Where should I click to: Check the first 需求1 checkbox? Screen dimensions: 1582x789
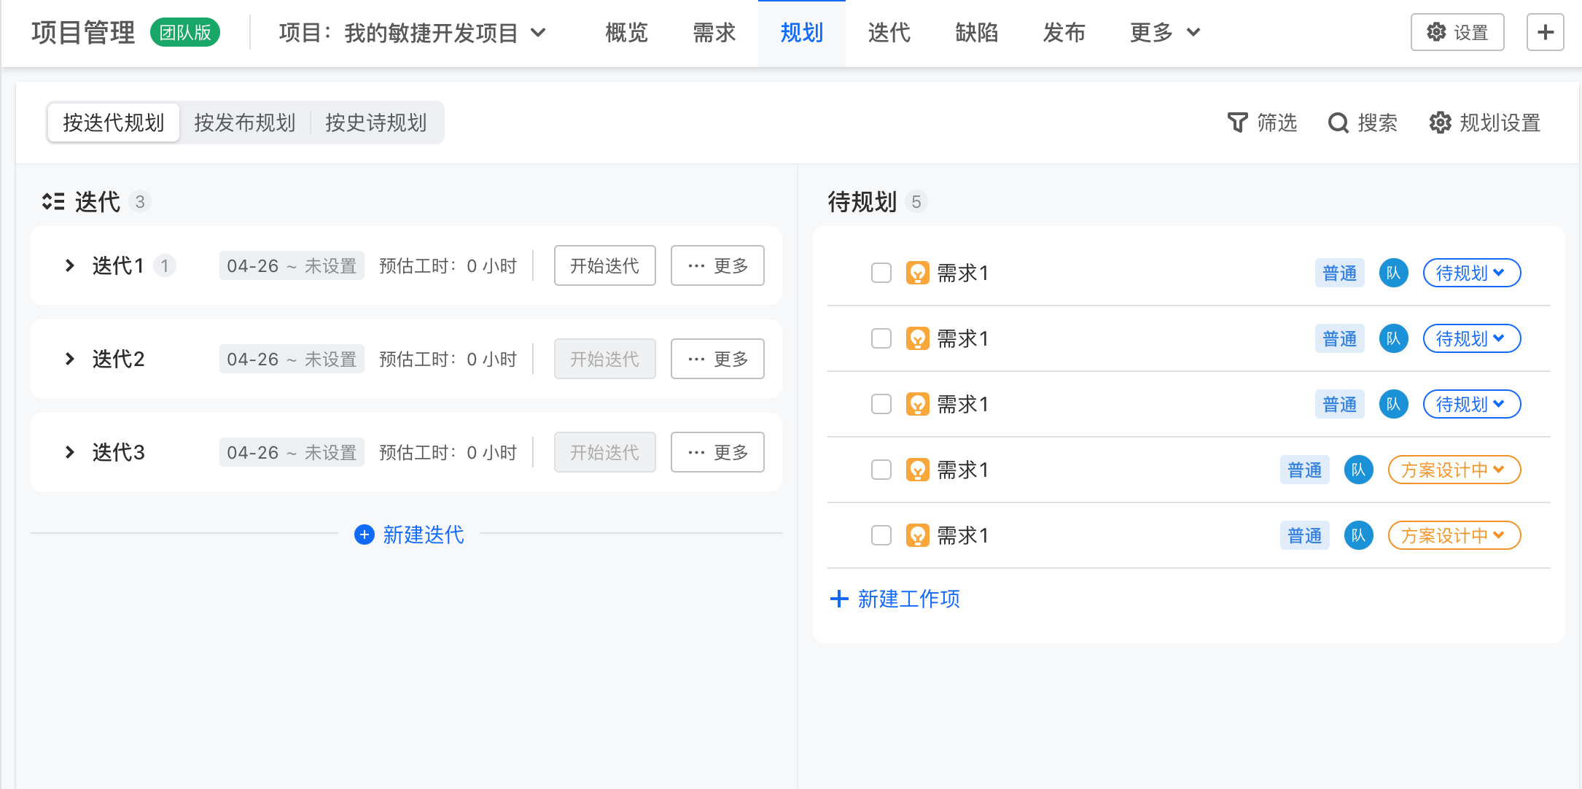(881, 273)
